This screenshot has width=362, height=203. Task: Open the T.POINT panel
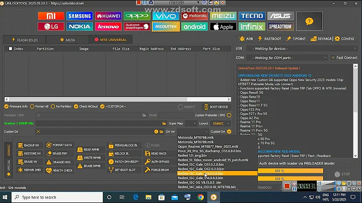(x=296, y=39)
